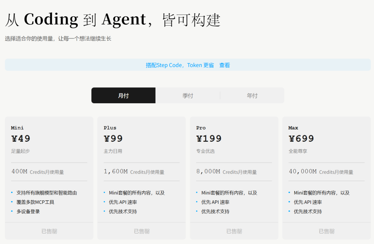Click Credits月使用量 label in Max card
The image size is (374, 244).
coord(336,172)
